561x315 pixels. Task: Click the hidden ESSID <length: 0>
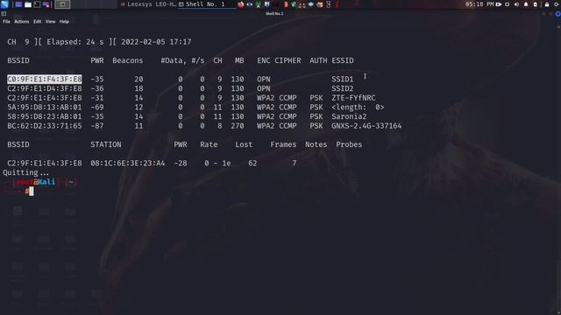(x=358, y=107)
